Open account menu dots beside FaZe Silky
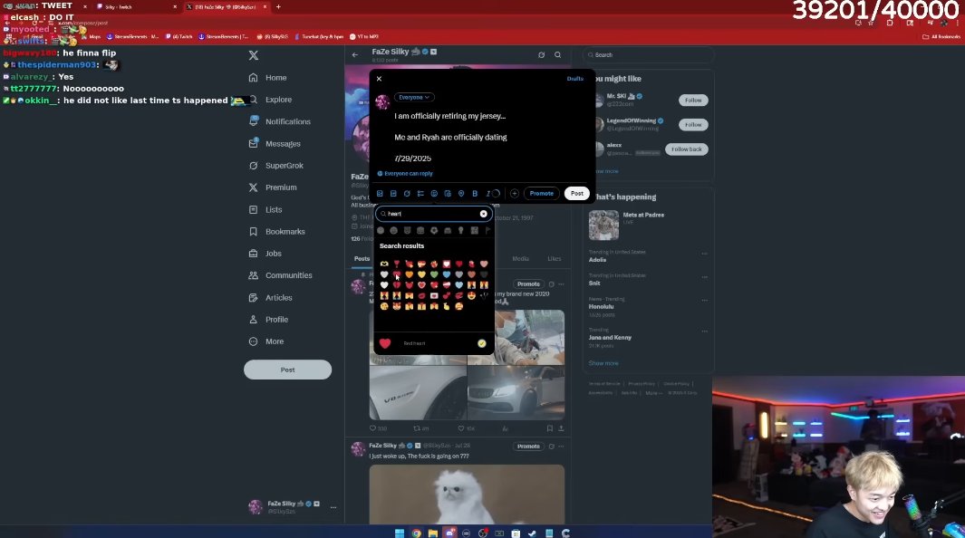 click(x=333, y=507)
